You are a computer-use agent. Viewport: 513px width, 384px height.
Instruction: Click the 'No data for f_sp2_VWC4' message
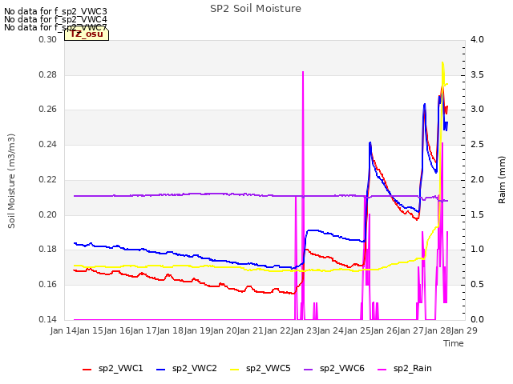55,19
